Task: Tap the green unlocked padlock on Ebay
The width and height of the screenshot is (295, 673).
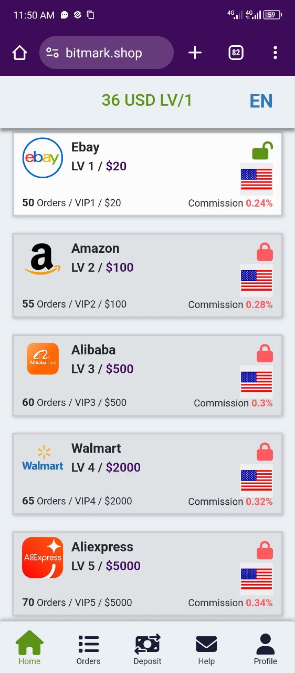Action: [263, 151]
